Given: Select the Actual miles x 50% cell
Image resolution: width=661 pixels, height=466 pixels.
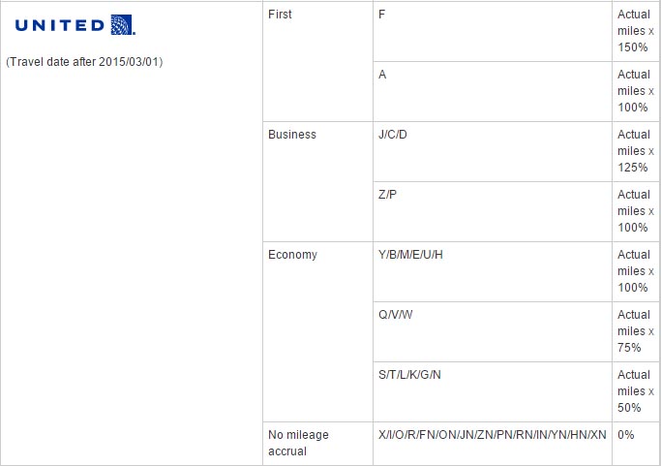Looking at the screenshot, I should (636, 391).
